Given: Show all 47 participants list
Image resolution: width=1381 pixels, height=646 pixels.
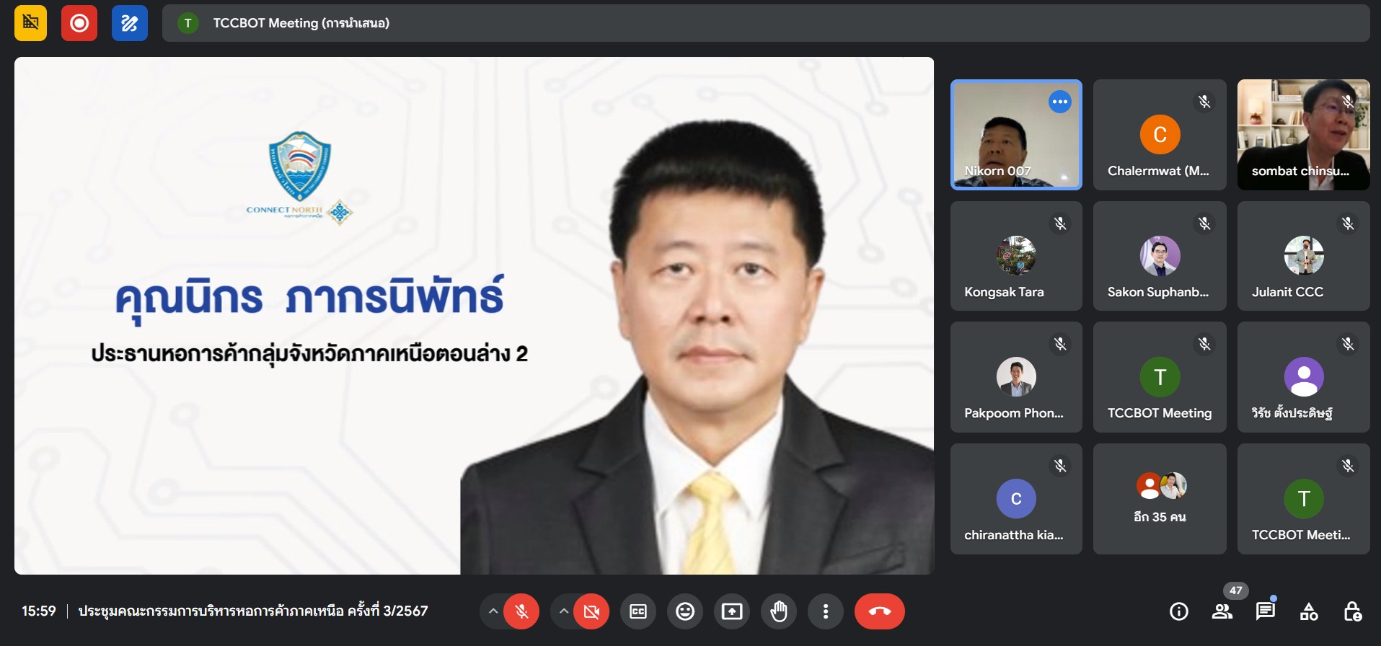Looking at the screenshot, I should [1222, 611].
